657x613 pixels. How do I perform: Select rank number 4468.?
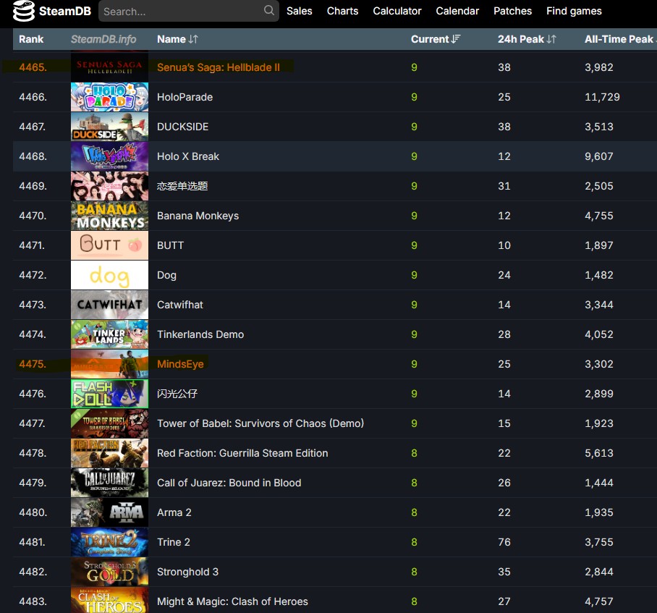point(33,156)
